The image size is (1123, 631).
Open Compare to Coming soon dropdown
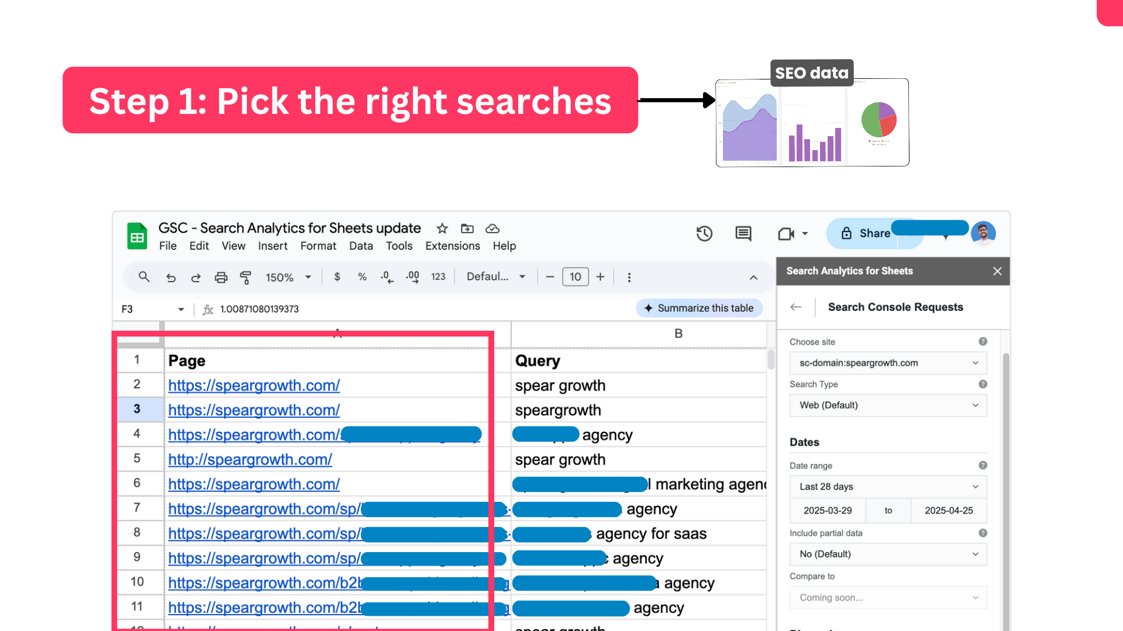(x=888, y=597)
